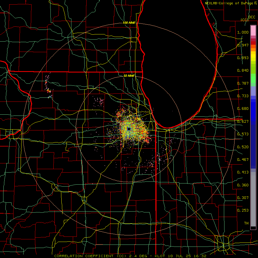258x258 pixels.
Task: Pick the pink segment of the color bar
Action: point(253,30)
